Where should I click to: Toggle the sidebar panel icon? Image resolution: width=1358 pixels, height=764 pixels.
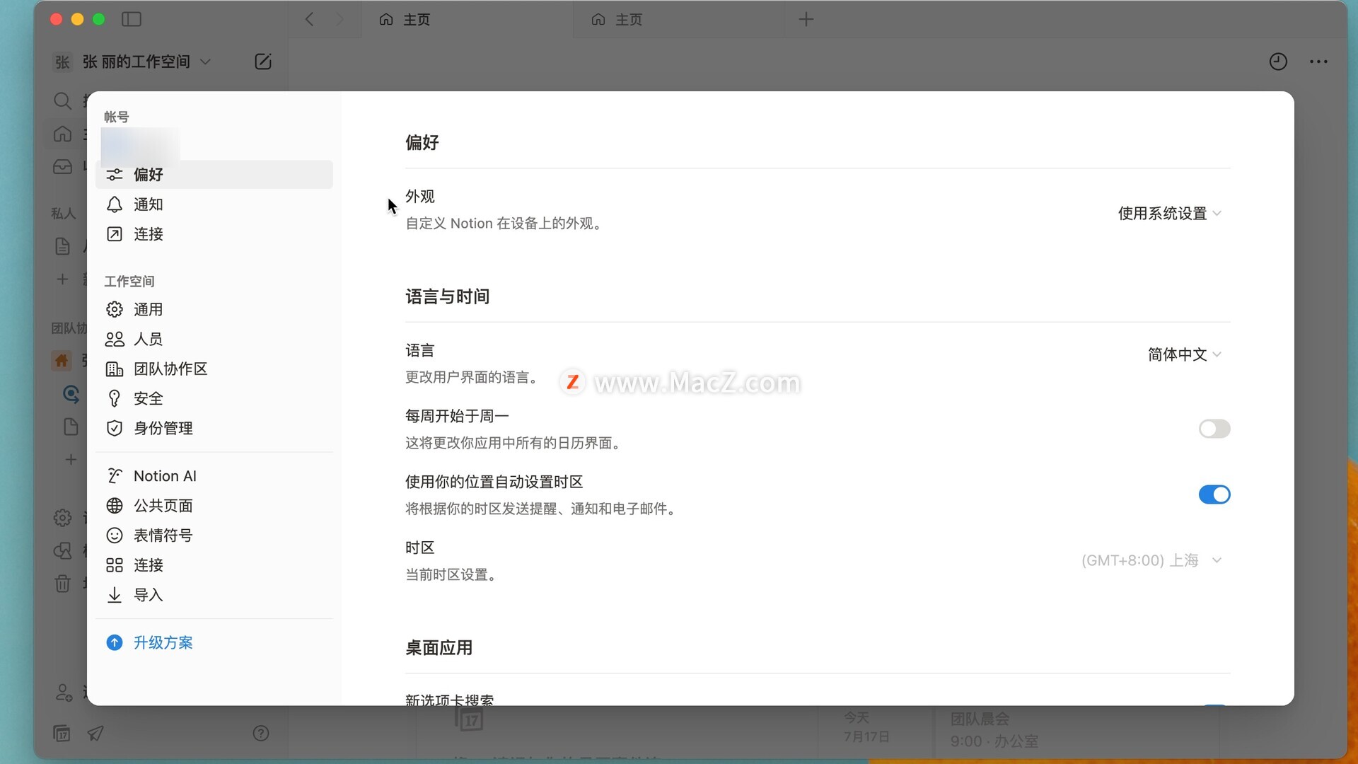point(132,19)
